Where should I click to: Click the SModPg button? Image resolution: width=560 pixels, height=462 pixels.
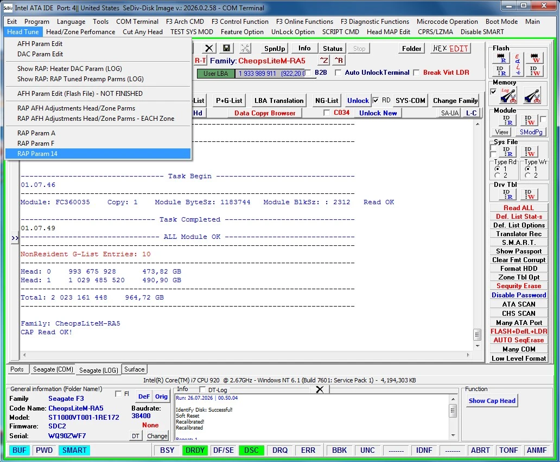(531, 132)
